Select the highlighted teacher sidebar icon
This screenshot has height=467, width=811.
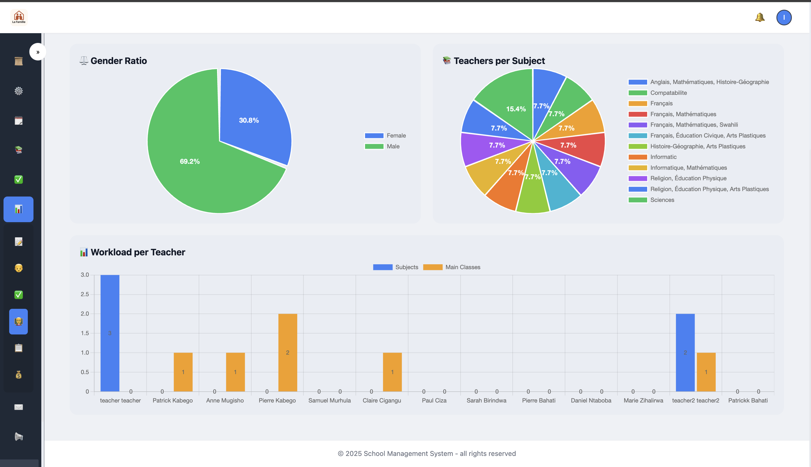coord(19,322)
